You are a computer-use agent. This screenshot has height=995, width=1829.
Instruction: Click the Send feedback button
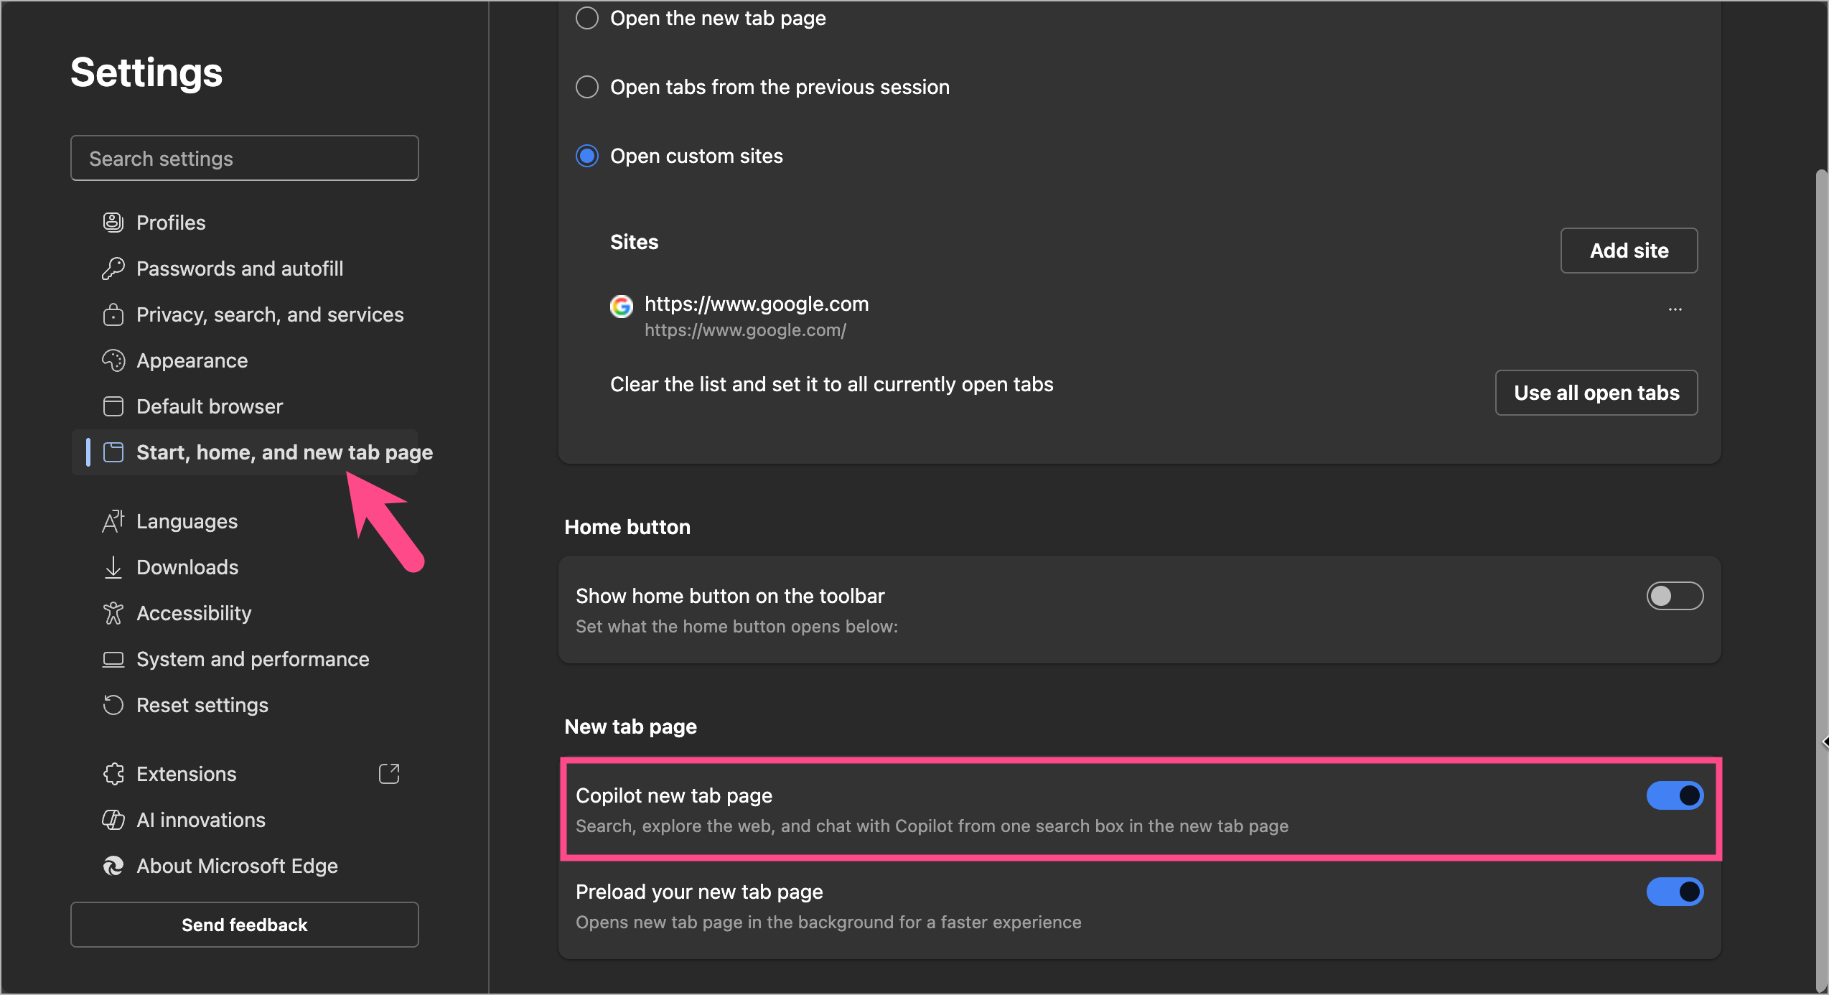244,925
